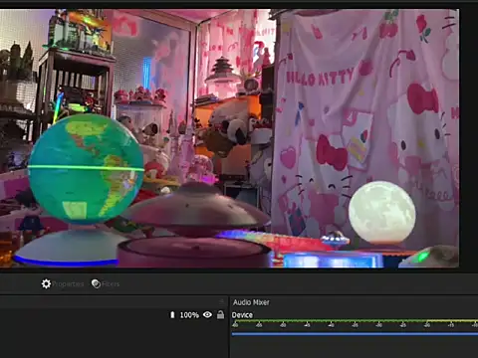The height and width of the screenshot is (358, 478).
Task: Click the glowing moon lamp in preview
Action: pos(381,212)
